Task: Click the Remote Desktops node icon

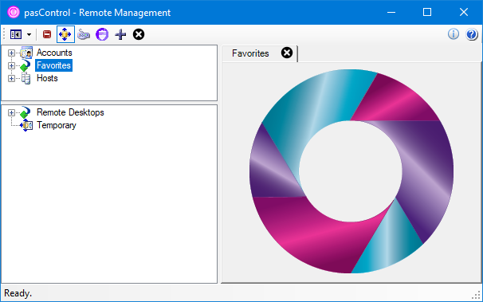Action: pos(26,112)
